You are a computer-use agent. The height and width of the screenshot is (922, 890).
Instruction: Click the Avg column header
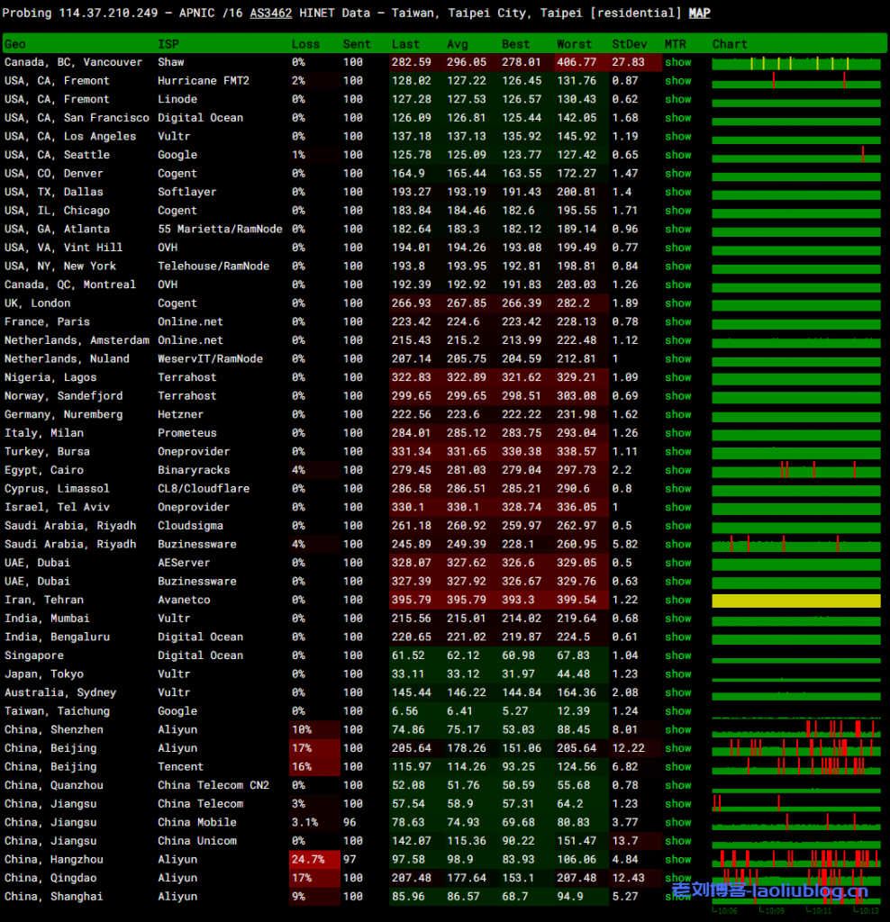458,44
